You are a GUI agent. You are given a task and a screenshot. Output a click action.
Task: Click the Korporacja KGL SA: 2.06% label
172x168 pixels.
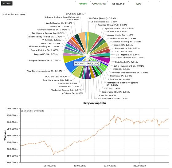click(115, 92)
